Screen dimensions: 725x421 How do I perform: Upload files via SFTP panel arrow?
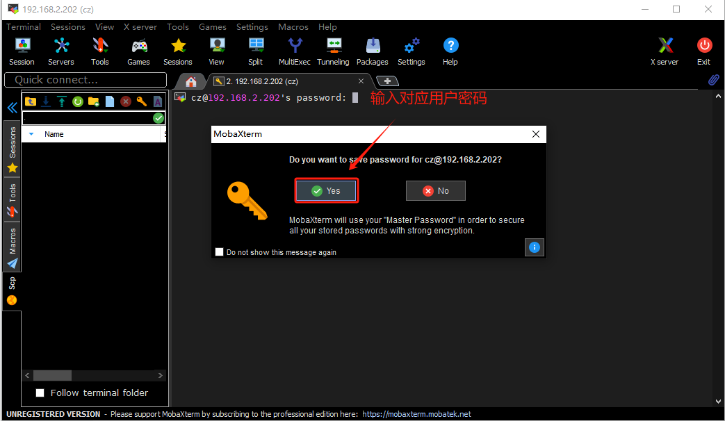(x=62, y=101)
